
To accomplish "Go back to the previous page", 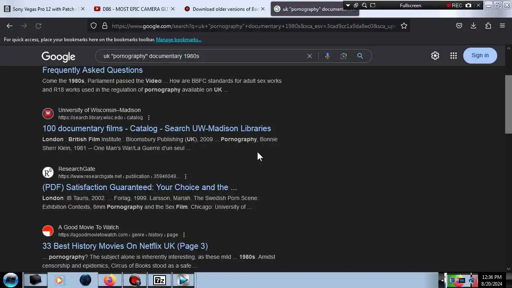I will [x=10, y=26].
